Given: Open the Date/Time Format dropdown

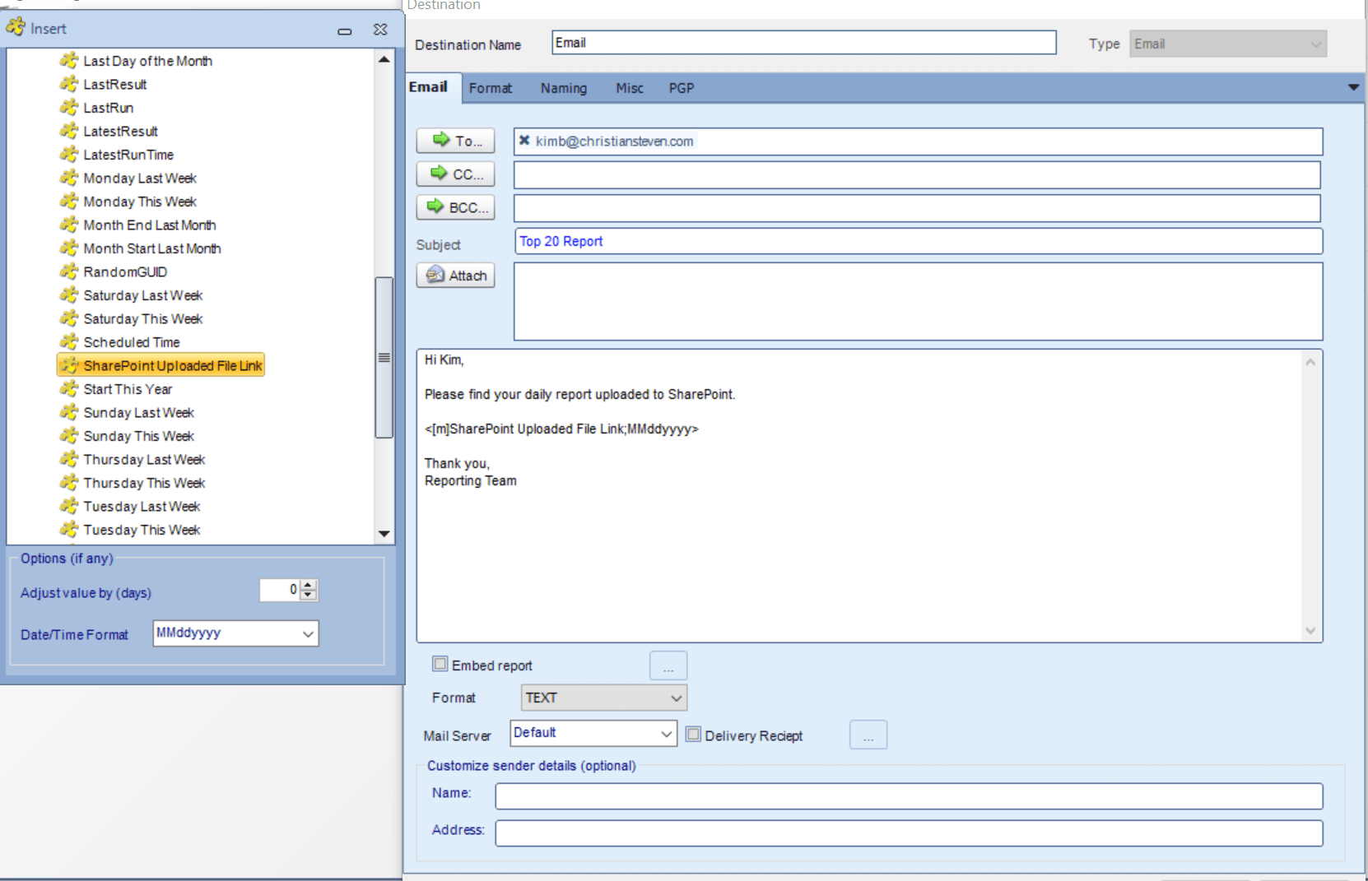Looking at the screenshot, I should click(x=308, y=633).
